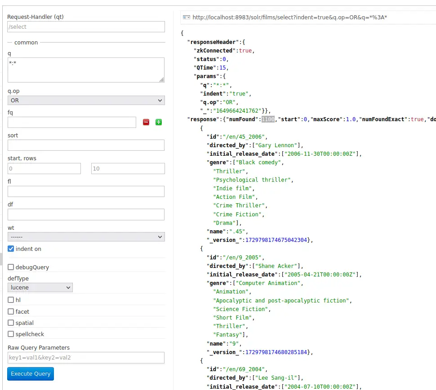Open the q.op dropdown showing OR

(x=86, y=100)
